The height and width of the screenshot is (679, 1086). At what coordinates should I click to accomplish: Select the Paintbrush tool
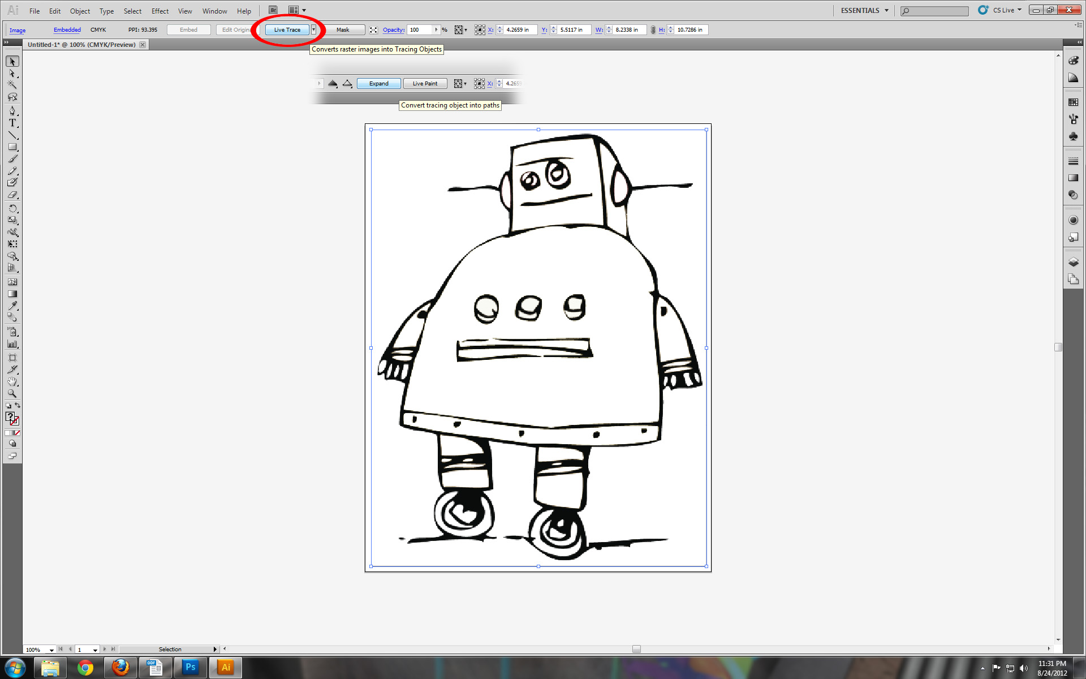coord(12,158)
